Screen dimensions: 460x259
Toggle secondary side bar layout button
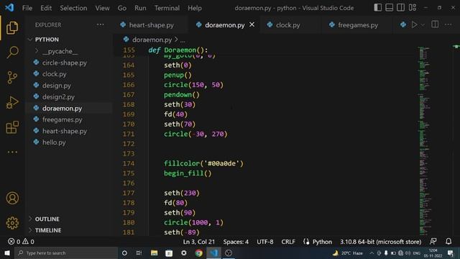coord(401,8)
